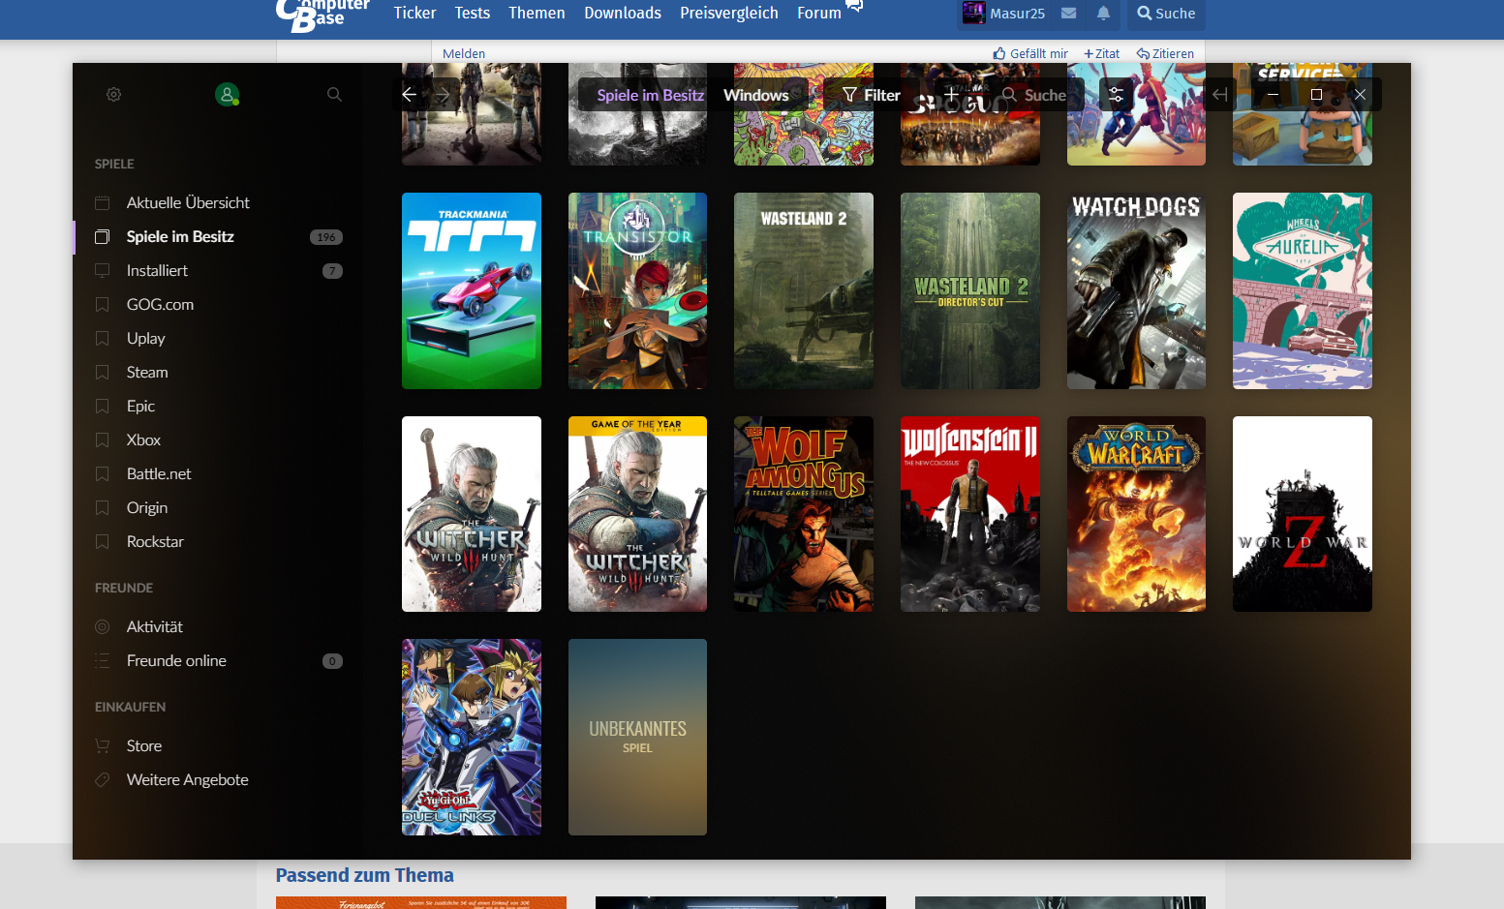The image size is (1504, 909).
Task: Click the shopping cart icon beside Store
Action: 103,745
